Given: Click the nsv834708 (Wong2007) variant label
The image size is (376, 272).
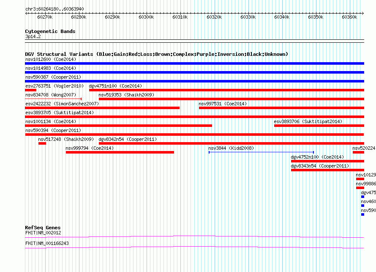Looking at the screenshot, I should tap(51, 95).
